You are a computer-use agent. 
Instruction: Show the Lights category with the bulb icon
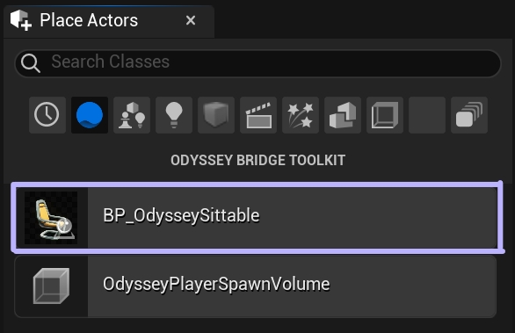(174, 115)
